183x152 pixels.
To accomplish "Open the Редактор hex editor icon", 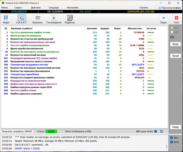I will coord(70,18).
